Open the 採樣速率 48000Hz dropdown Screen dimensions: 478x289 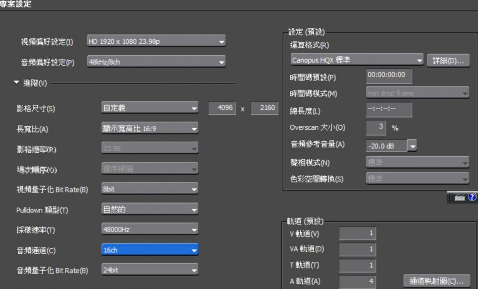click(150, 229)
